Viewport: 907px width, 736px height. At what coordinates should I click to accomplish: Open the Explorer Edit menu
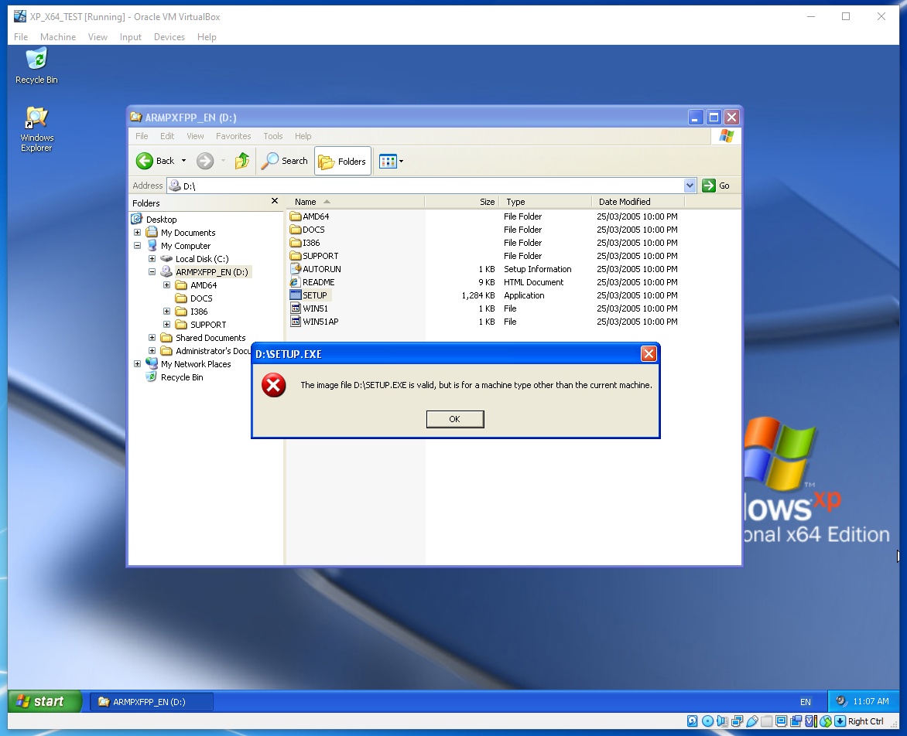[167, 136]
